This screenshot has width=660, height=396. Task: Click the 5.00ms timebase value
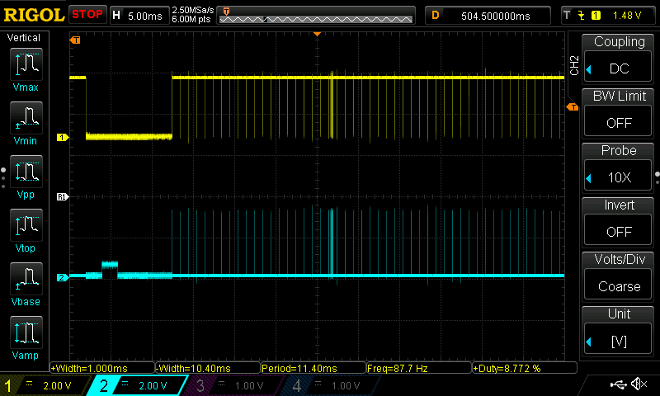coord(145,16)
